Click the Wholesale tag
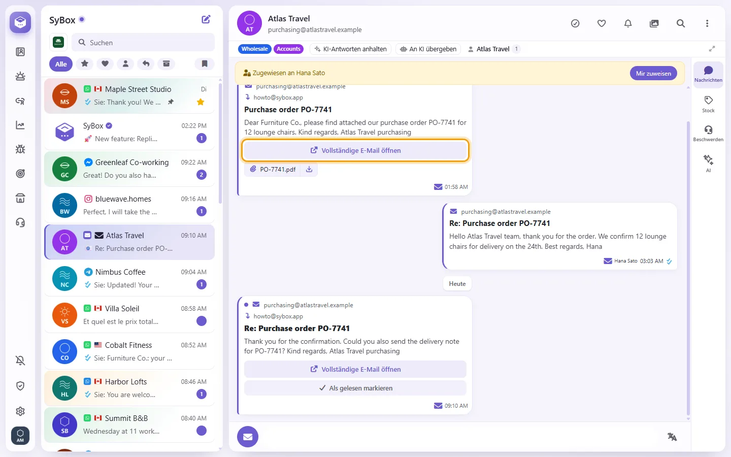 click(255, 49)
